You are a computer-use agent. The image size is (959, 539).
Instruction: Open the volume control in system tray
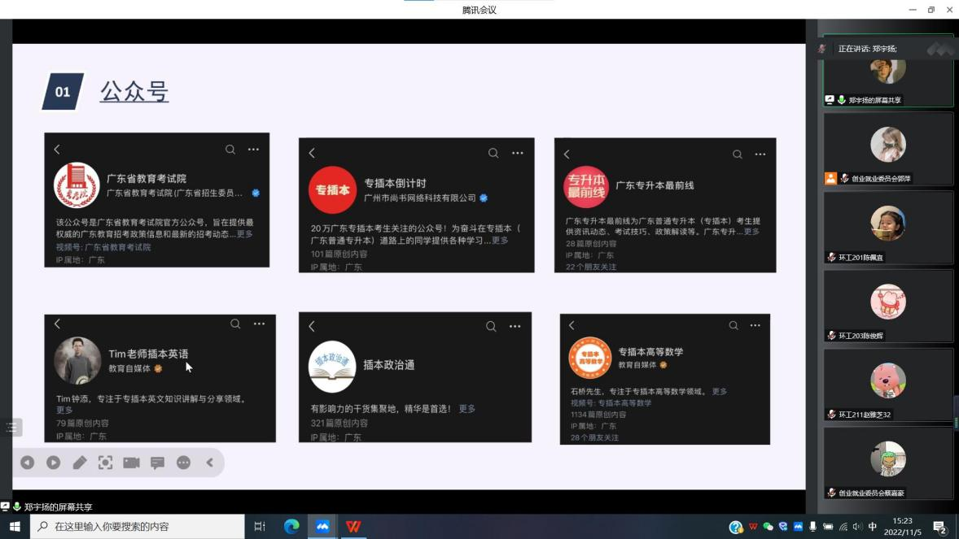pyautogui.click(x=857, y=527)
